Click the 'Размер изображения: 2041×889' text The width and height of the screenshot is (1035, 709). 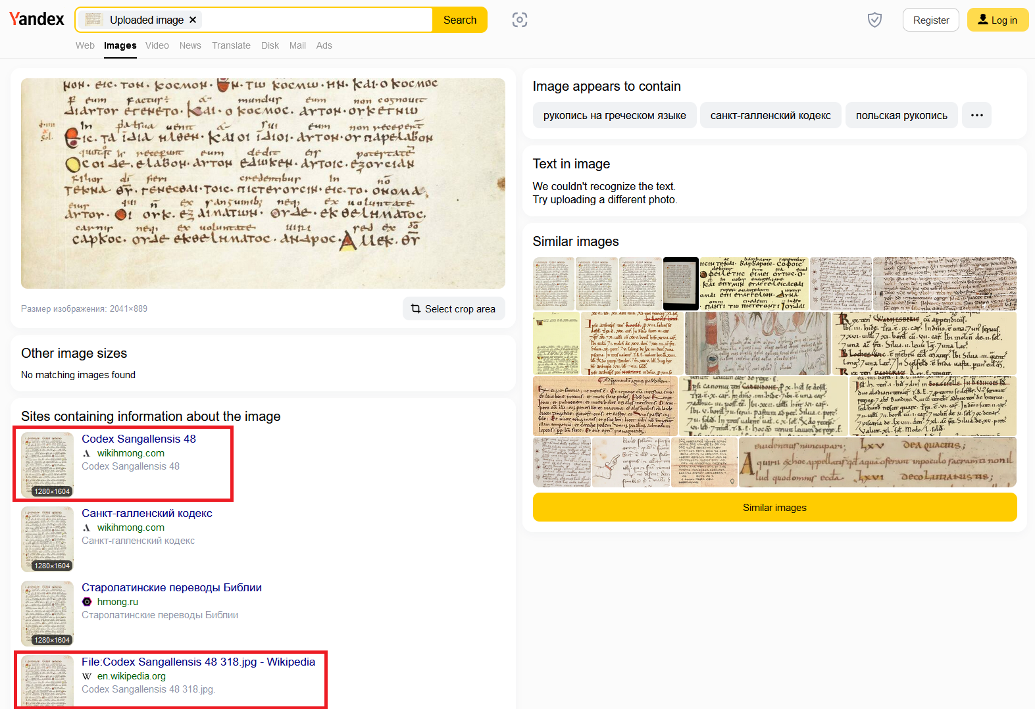pos(84,308)
